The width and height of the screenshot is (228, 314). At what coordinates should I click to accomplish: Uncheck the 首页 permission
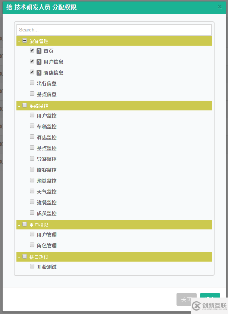tap(32, 50)
